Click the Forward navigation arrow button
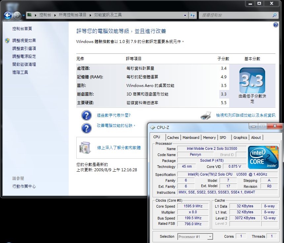This screenshot has height=243, width=284. coord(17,15)
